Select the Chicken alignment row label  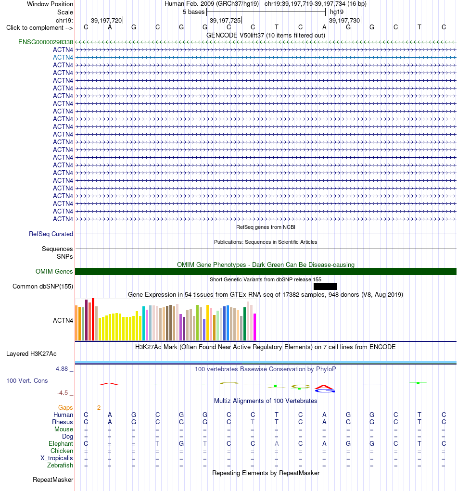pos(62,451)
